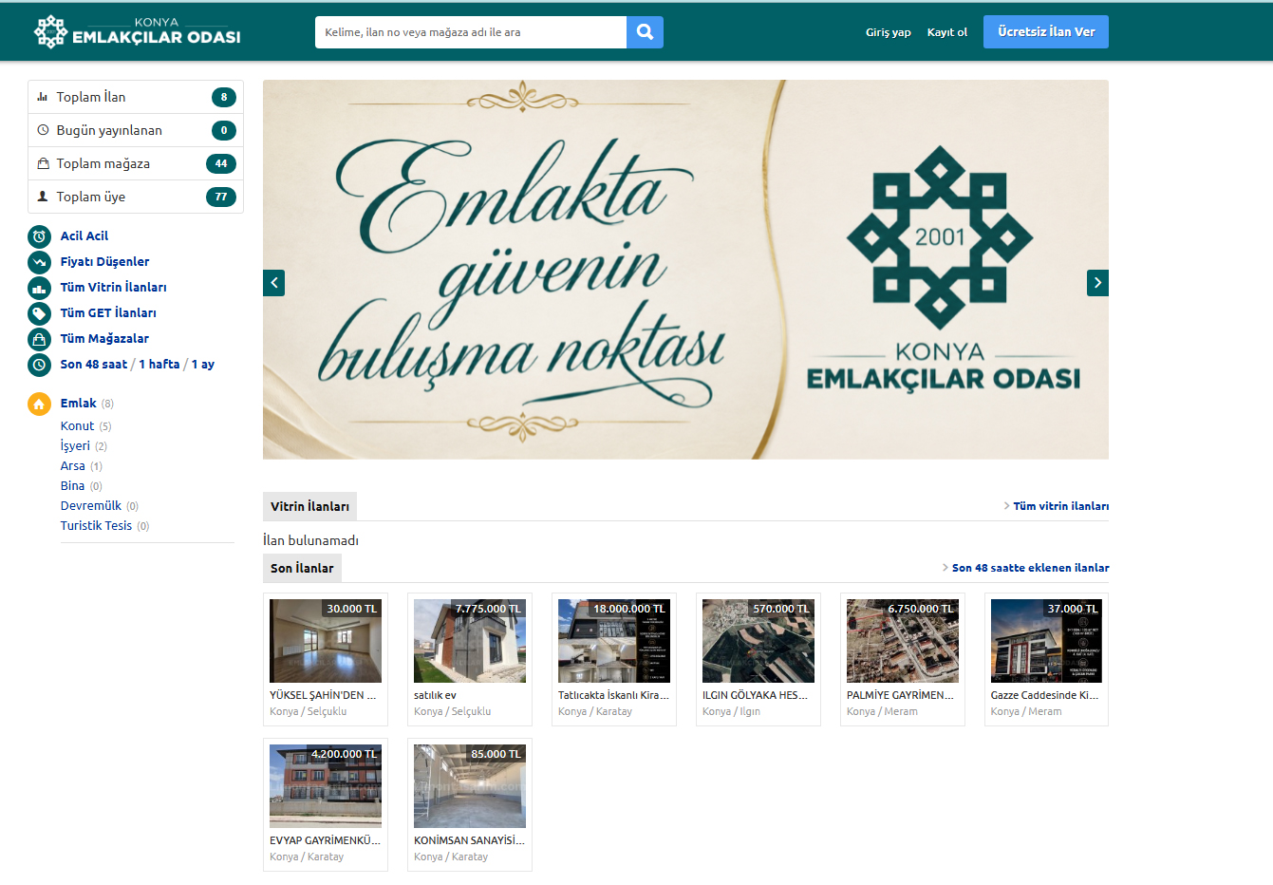Click the main banner image
The image size is (1273, 885).
point(685,270)
